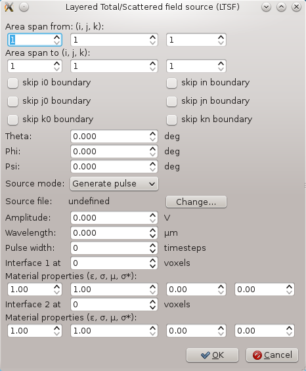
Task: Click the X application icon in title bar
Action: (x=9, y=7)
